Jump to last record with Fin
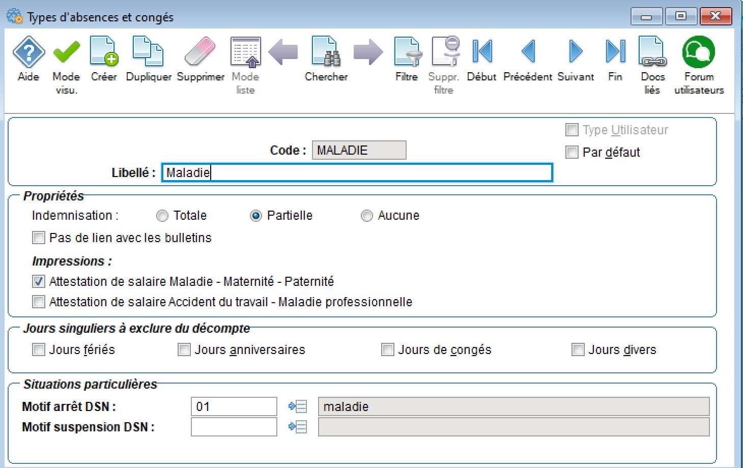Viewport: 743px width, 468px height. click(x=616, y=51)
